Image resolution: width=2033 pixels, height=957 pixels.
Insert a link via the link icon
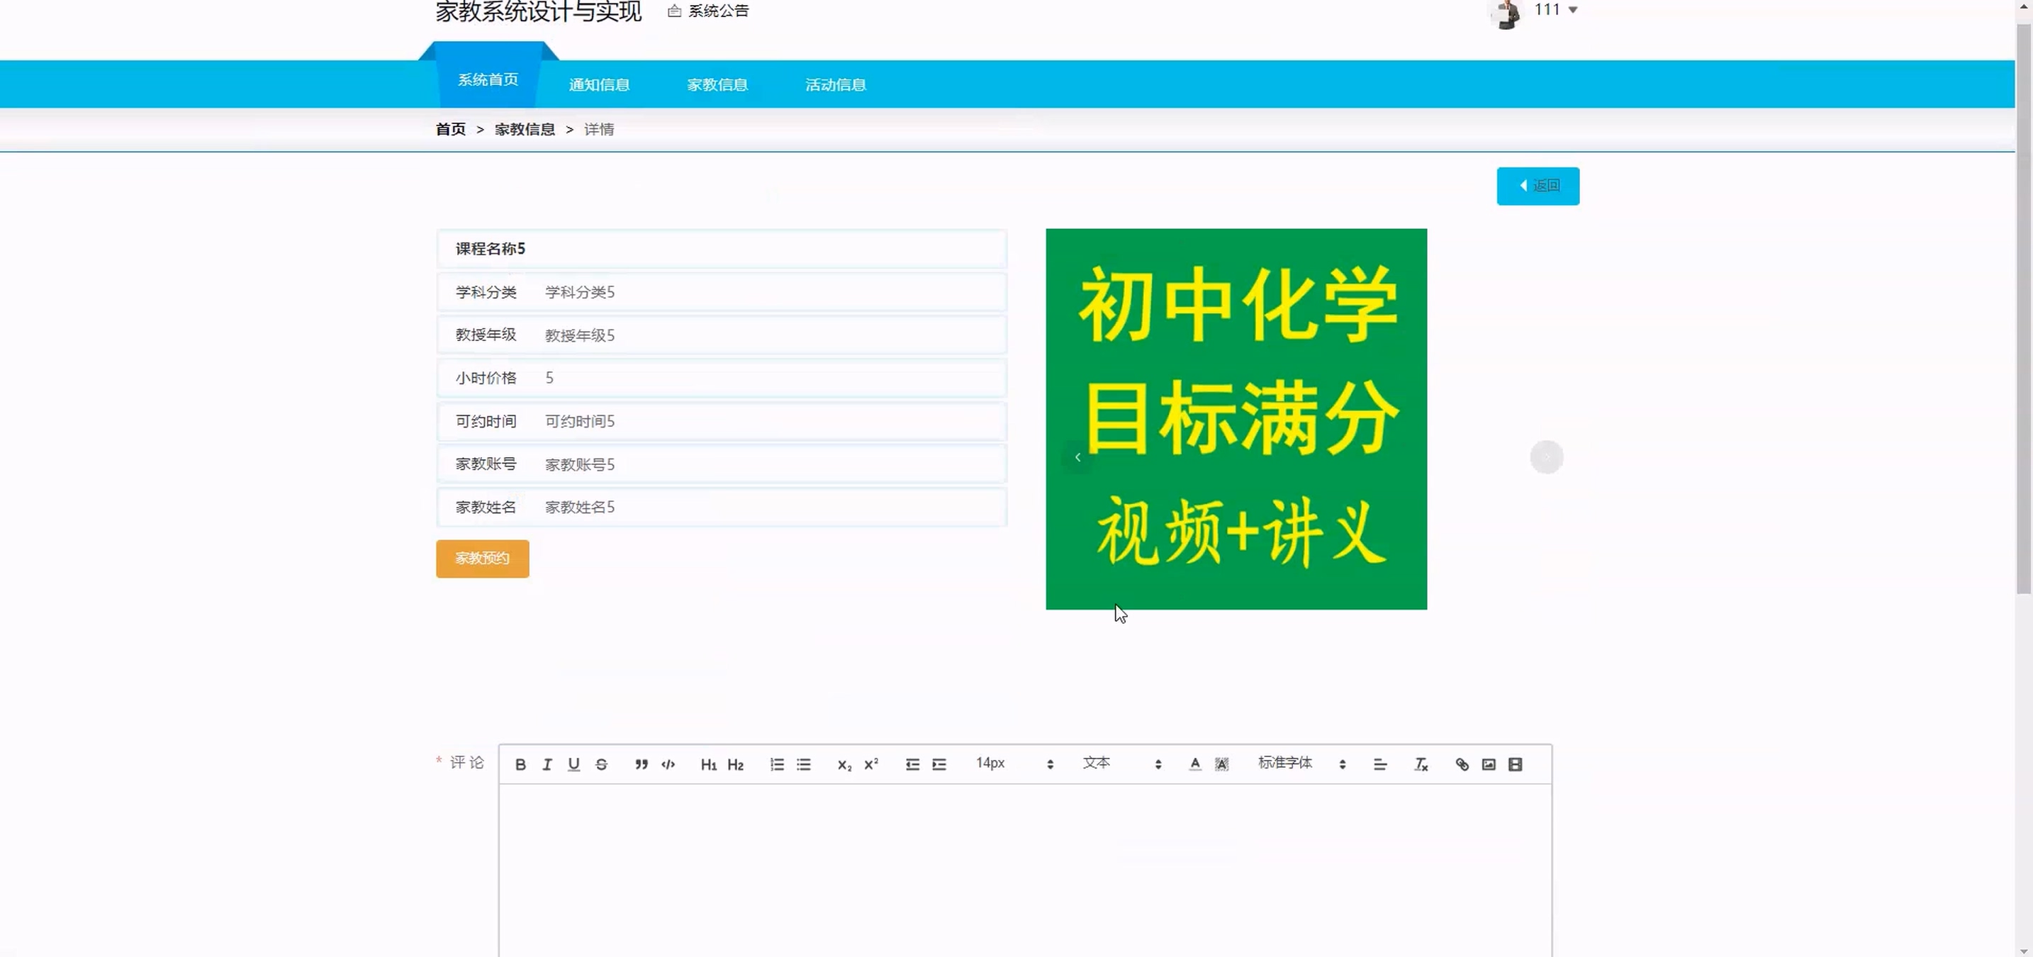click(x=1462, y=763)
